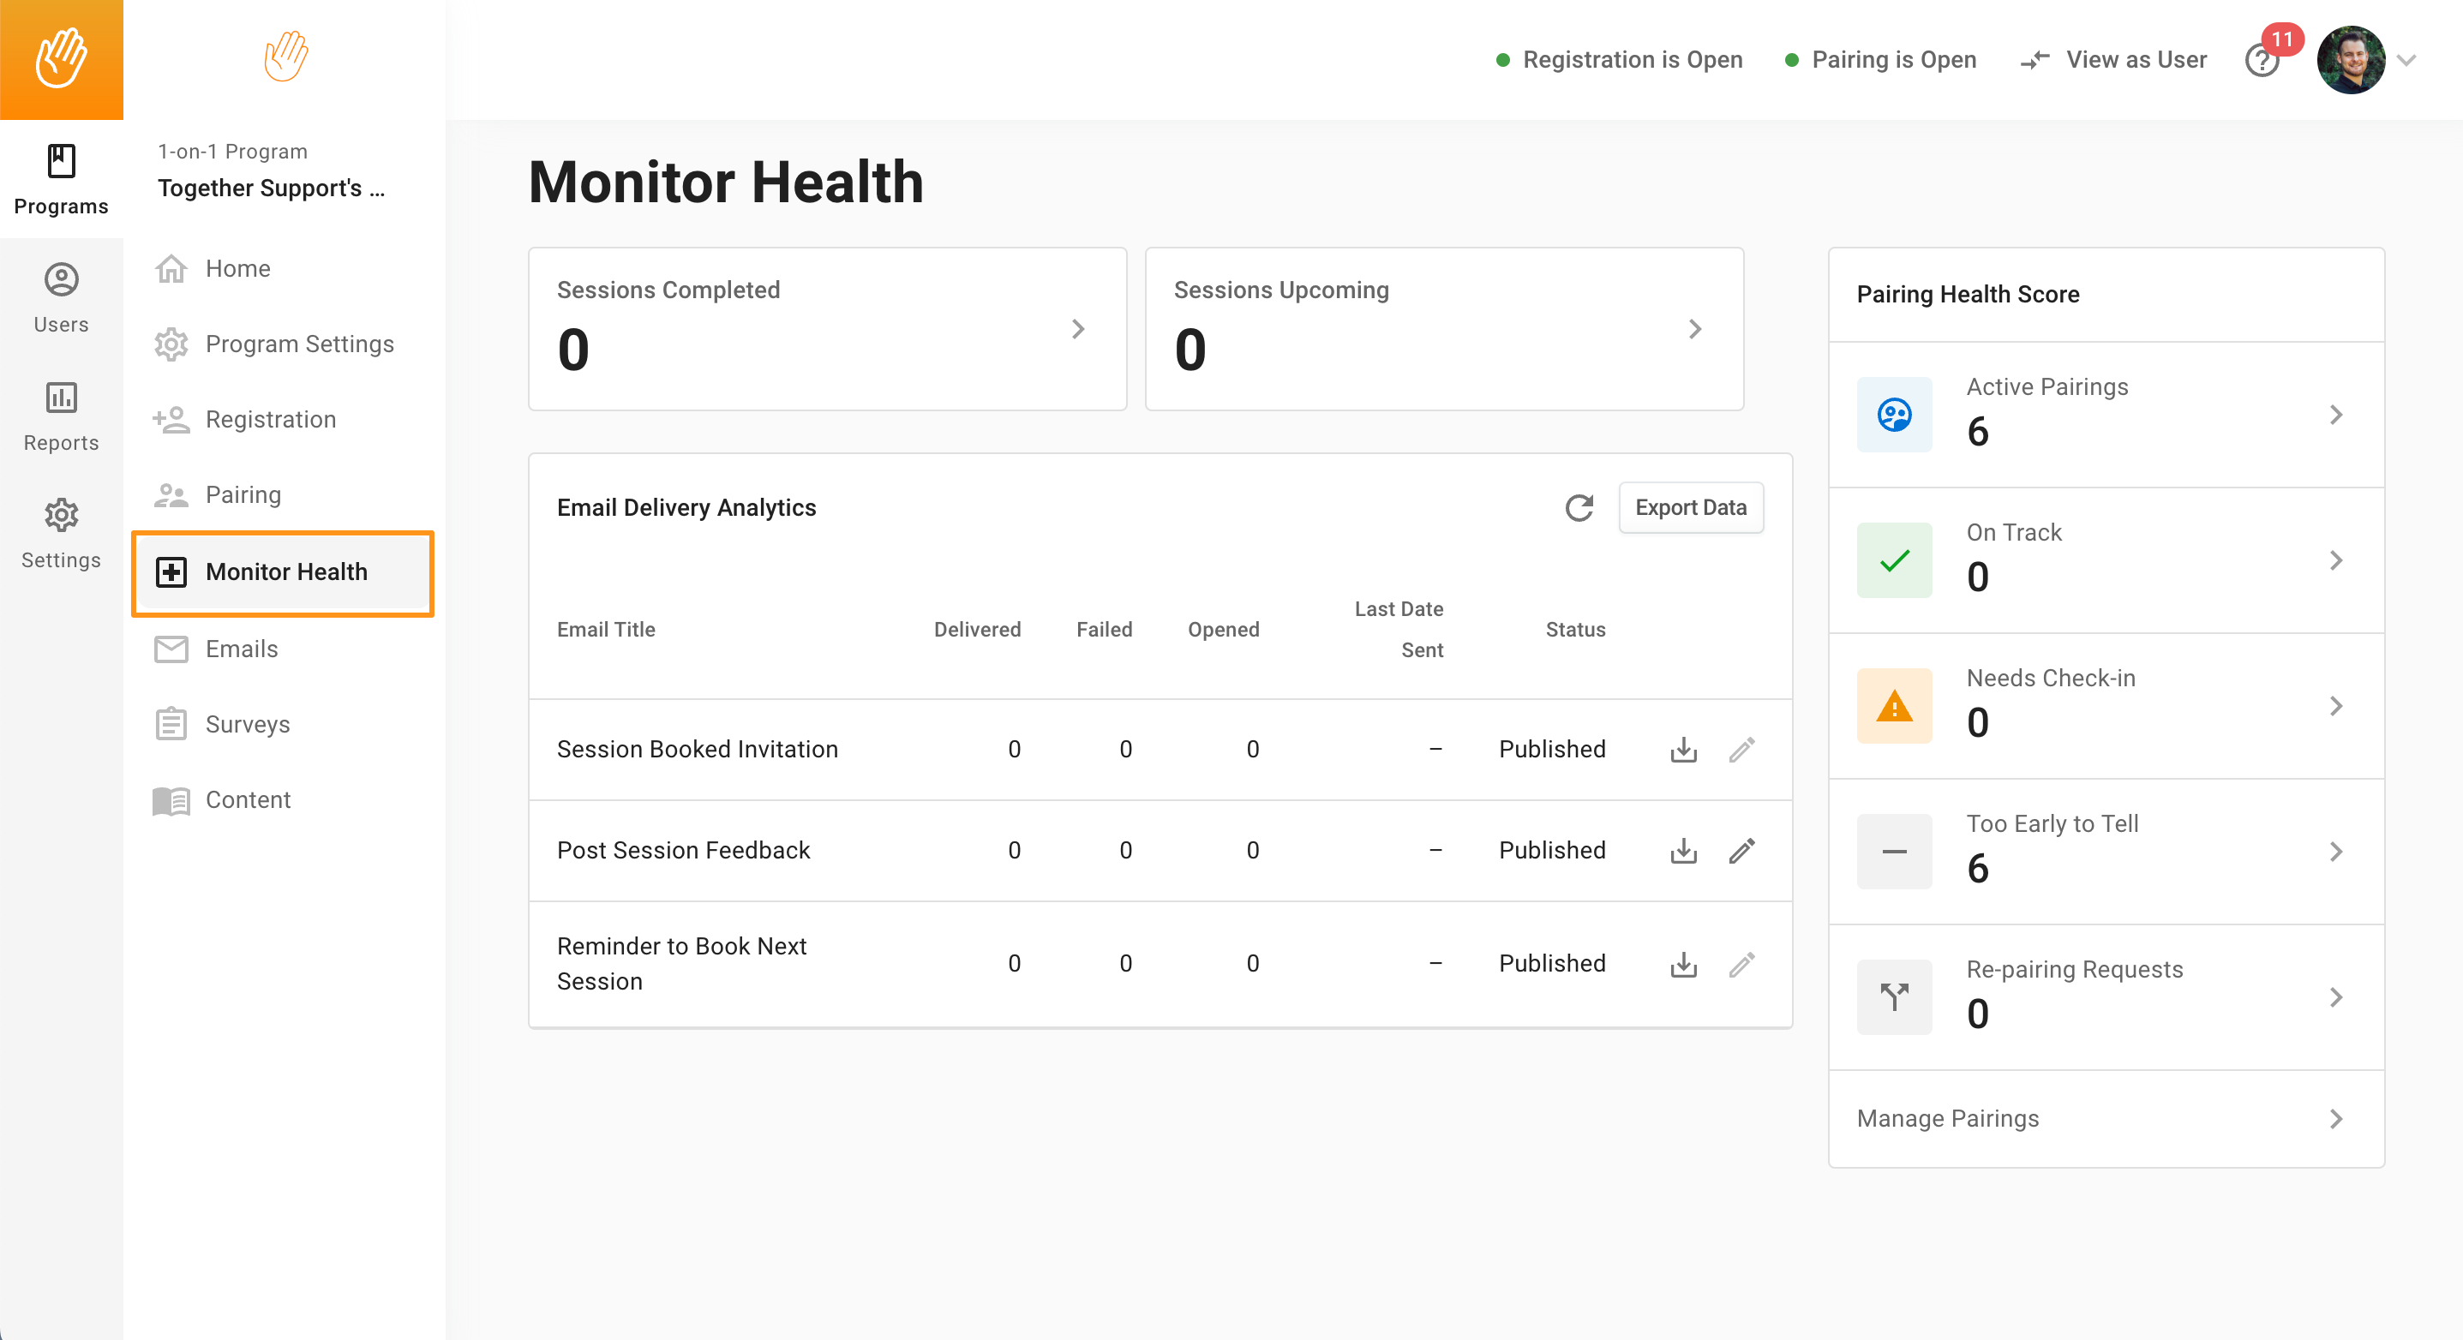
Task: Click the Failed column header
Action: coord(1103,630)
